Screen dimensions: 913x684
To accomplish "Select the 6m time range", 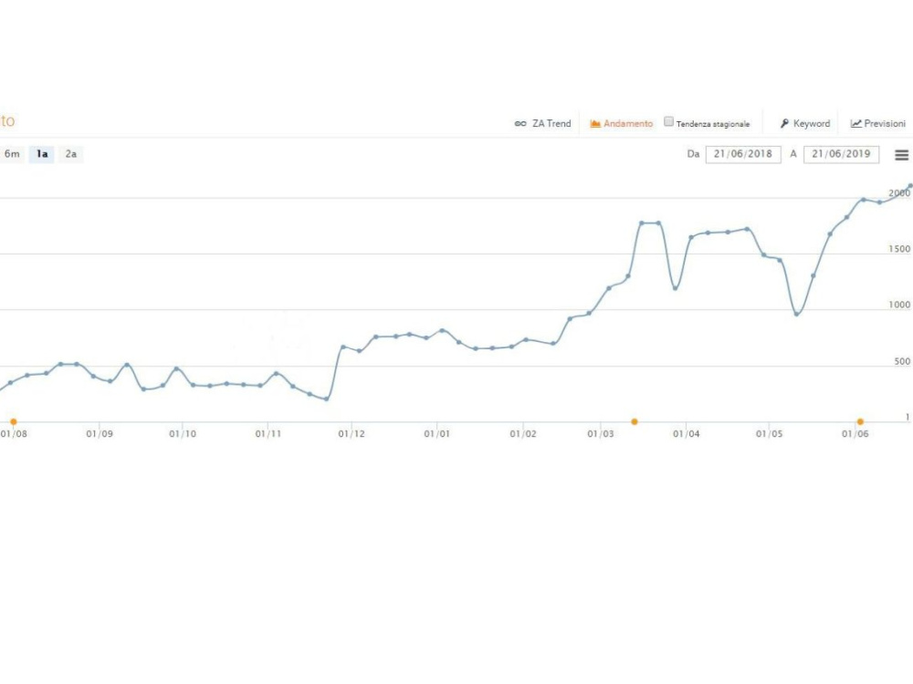I will (12, 154).
